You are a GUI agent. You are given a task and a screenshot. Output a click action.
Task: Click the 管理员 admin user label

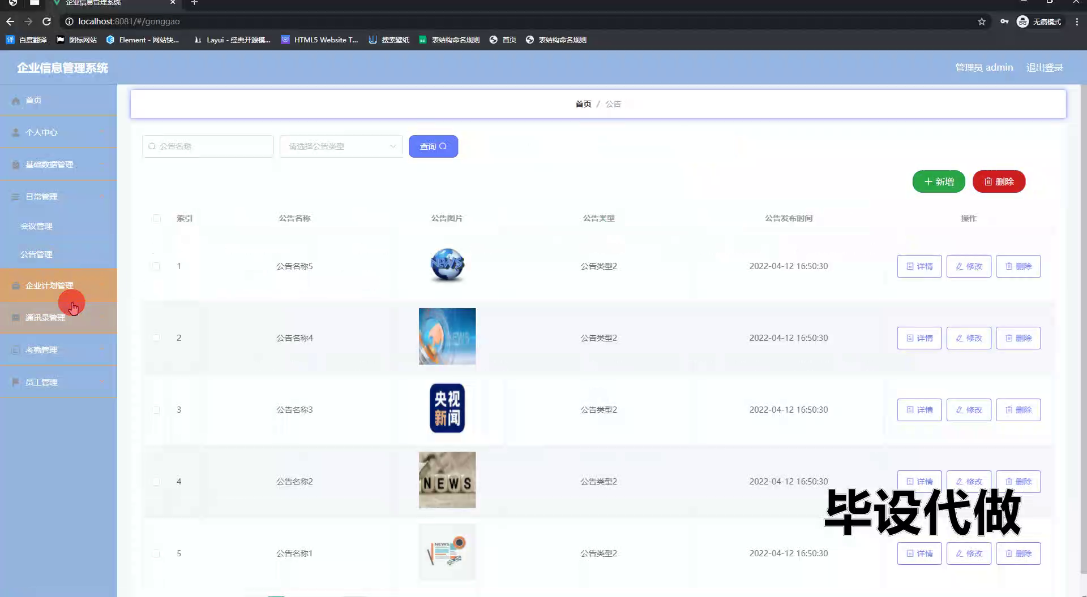984,68
